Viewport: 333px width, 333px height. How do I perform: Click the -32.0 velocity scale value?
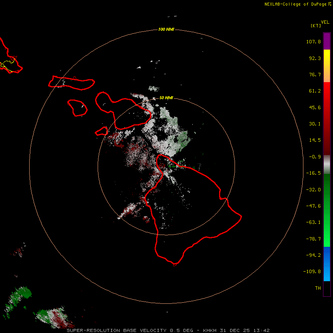(x=313, y=190)
